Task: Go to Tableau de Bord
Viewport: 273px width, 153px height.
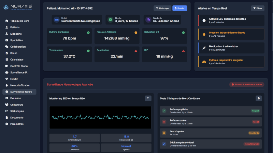Action: tap(19, 21)
